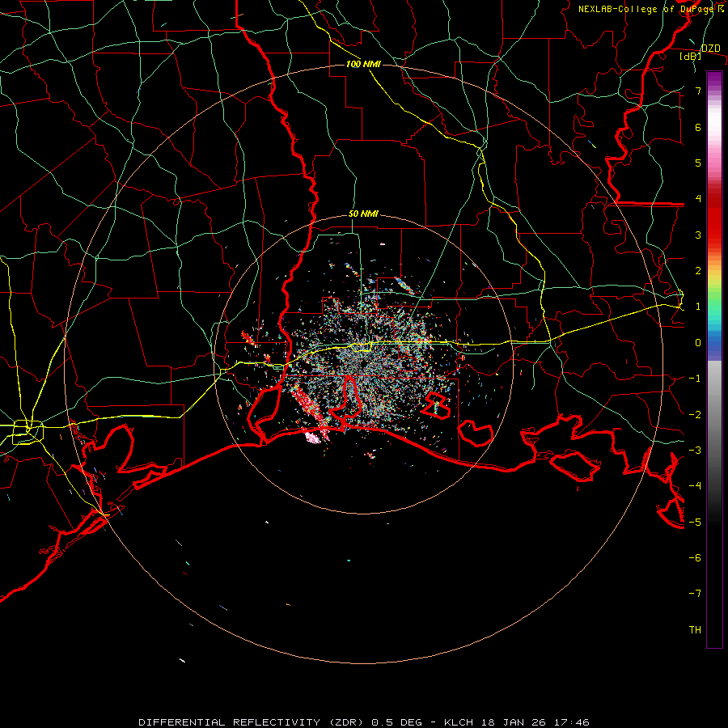Click the radar site center of the echoes
This screenshot has height=728, width=728.
point(363,363)
